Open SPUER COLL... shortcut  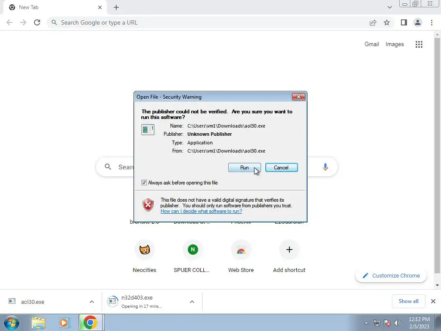pyautogui.click(x=193, y=256)
